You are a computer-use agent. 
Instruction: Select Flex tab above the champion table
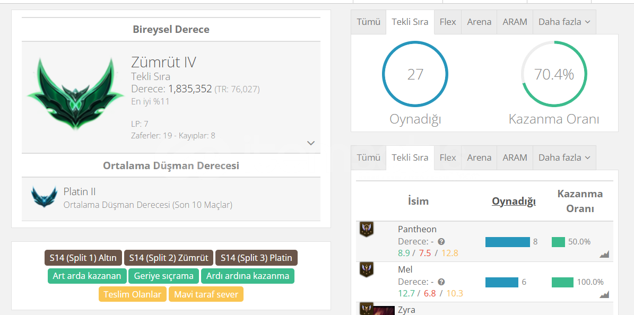coord(448,157)
